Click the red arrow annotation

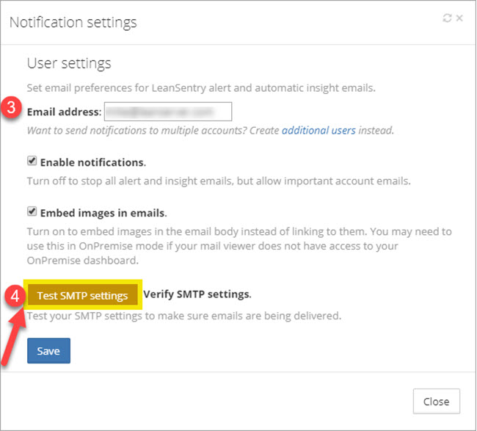17,330
